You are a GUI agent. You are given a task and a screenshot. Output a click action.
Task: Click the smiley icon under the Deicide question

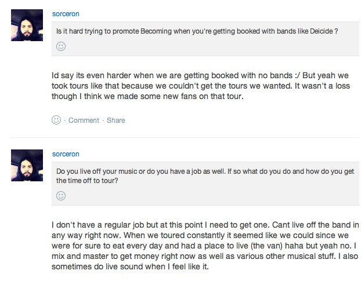(61, 46)
